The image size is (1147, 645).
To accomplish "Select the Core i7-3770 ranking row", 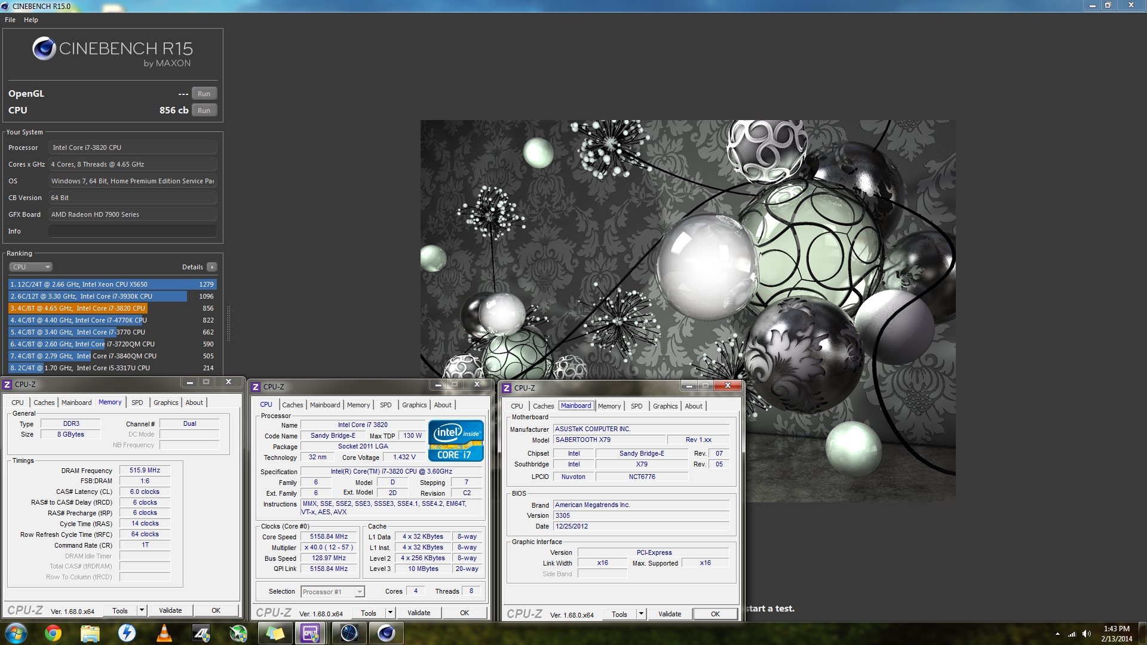I will [x=112, y=332].
